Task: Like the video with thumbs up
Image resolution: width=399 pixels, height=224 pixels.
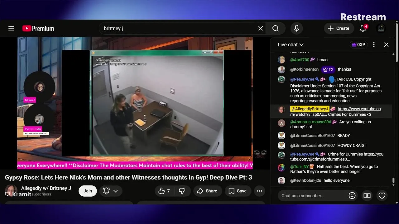Action: point(165,191)
